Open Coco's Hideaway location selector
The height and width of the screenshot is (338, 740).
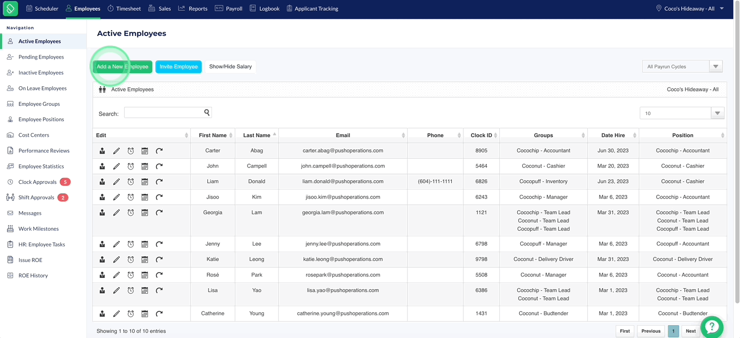coord(690,9)
